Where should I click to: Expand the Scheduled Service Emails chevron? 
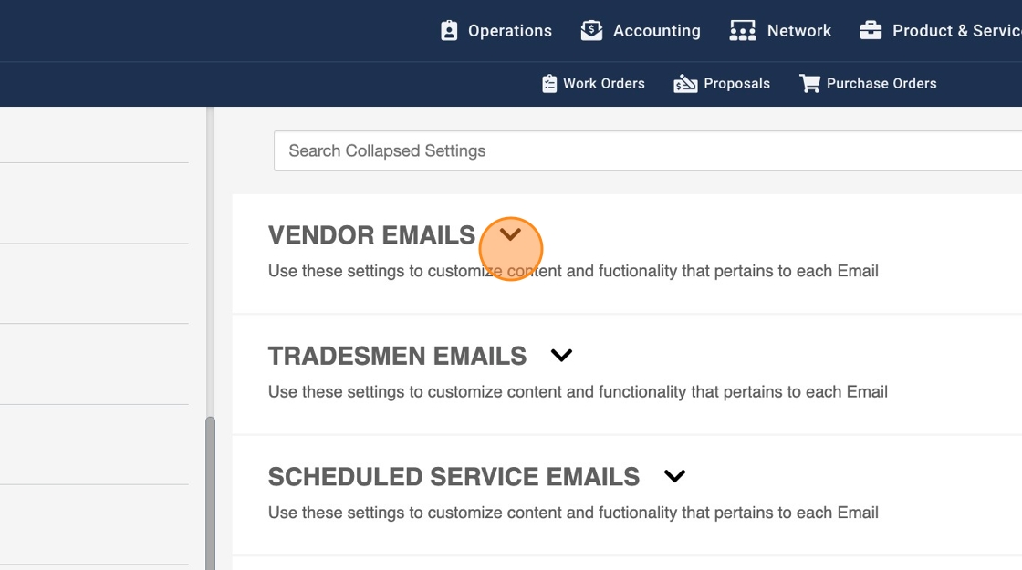click(x=674, y=476)
